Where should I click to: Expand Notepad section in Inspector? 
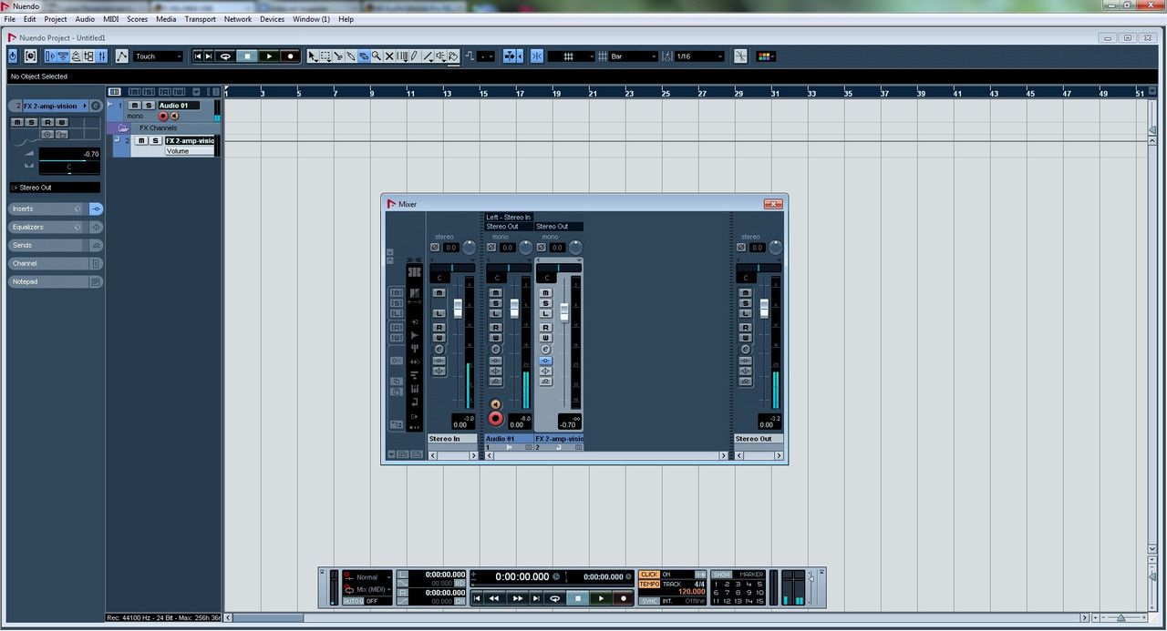pos(48,282)
